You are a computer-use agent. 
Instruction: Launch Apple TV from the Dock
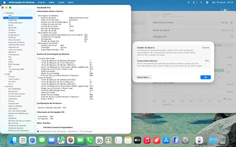click(x=138, y=140)
